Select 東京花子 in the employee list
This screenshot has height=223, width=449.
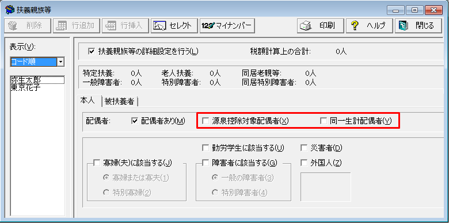click(x=25, y=87)
